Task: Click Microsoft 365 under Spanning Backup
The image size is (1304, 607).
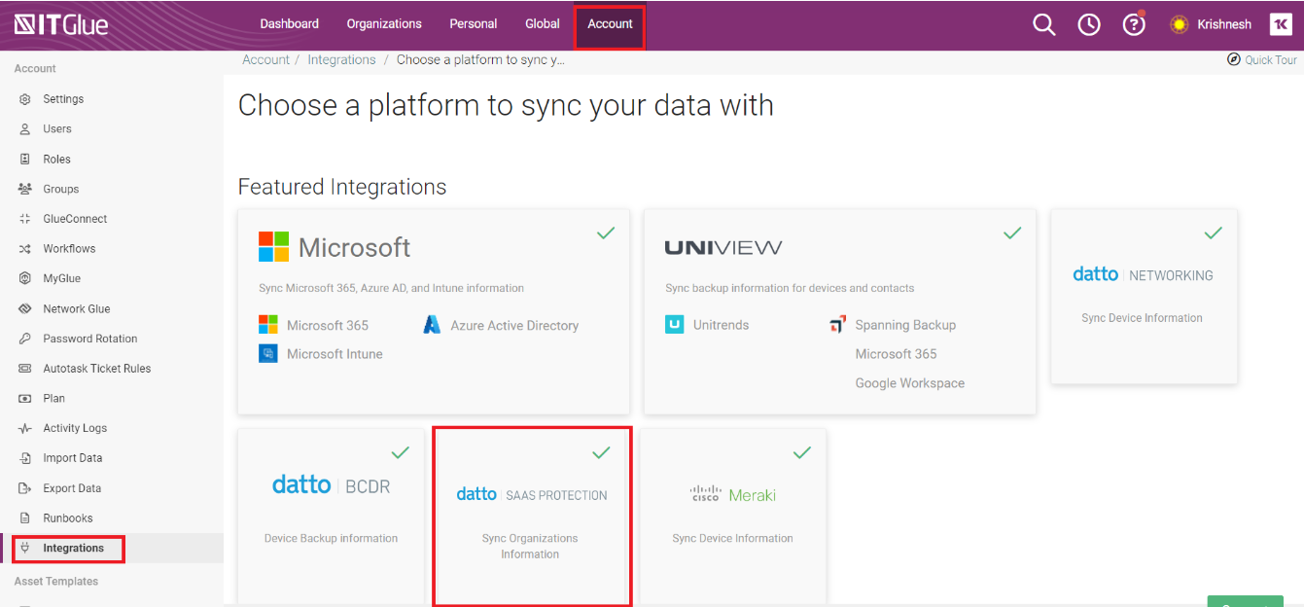Action: (x=897, y=354)
